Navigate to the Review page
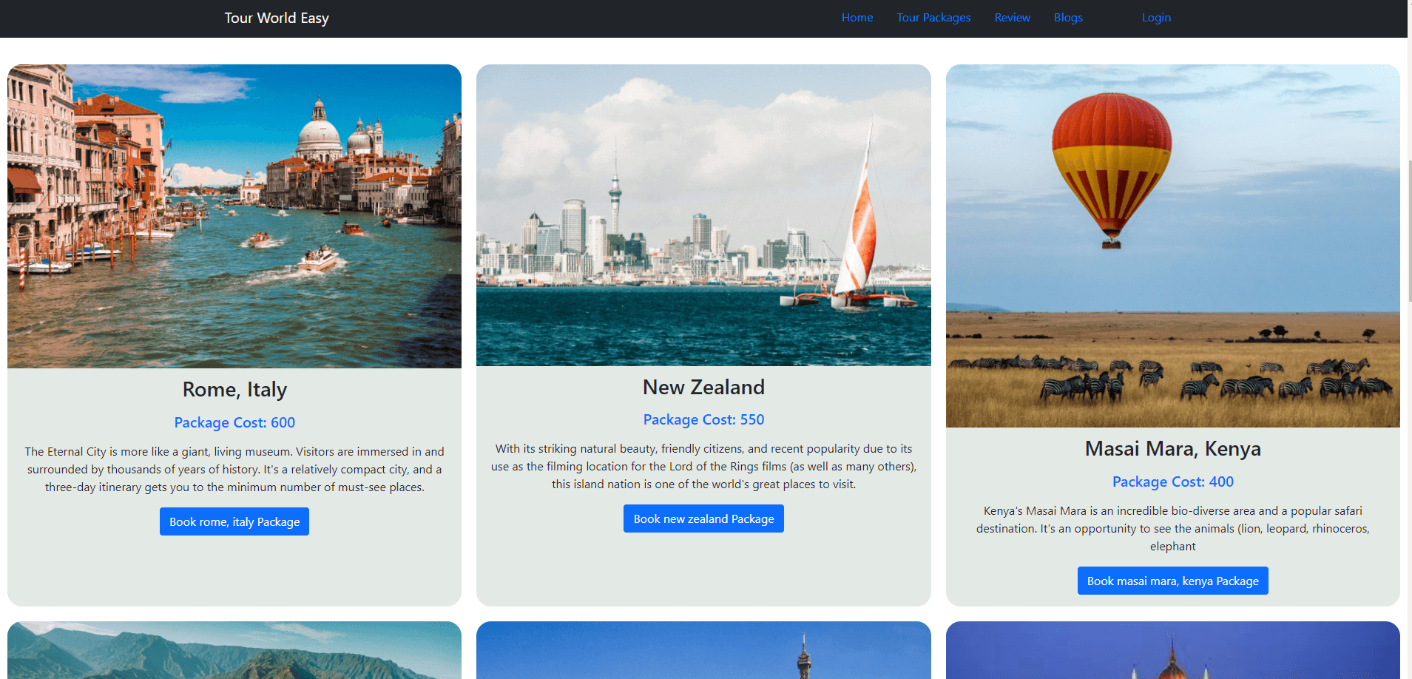Screen dimensions: 1412x679 click(1012, 18)
